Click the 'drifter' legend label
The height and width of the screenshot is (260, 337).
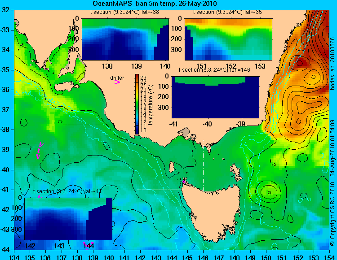point(117,78)
